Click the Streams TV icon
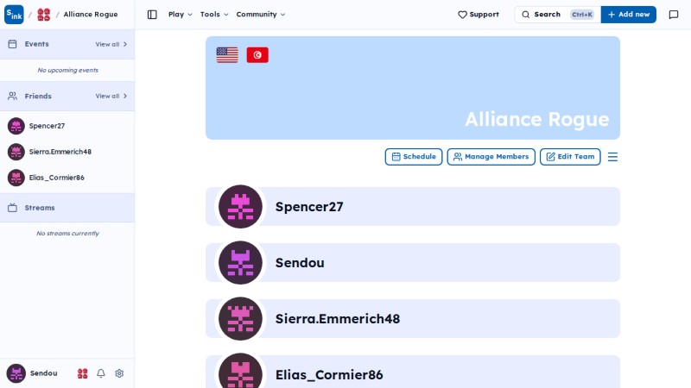 12,208
